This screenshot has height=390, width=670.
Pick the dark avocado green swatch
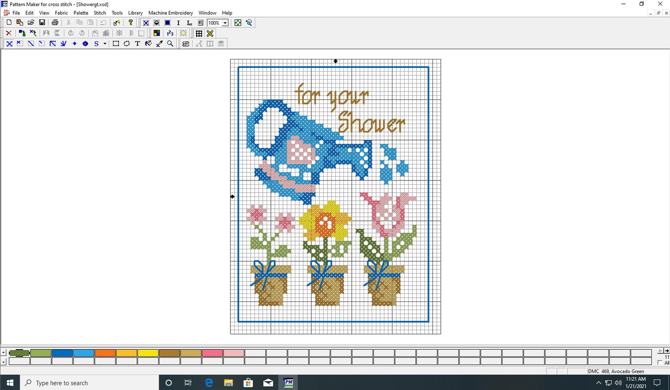point(19,353)
